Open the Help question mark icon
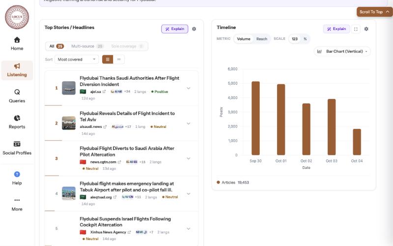The height and width of the screenshot is (246, 393). 17,174
